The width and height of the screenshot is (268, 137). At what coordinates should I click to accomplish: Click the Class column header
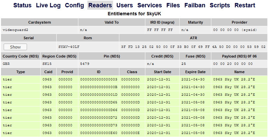click(132, 72)
